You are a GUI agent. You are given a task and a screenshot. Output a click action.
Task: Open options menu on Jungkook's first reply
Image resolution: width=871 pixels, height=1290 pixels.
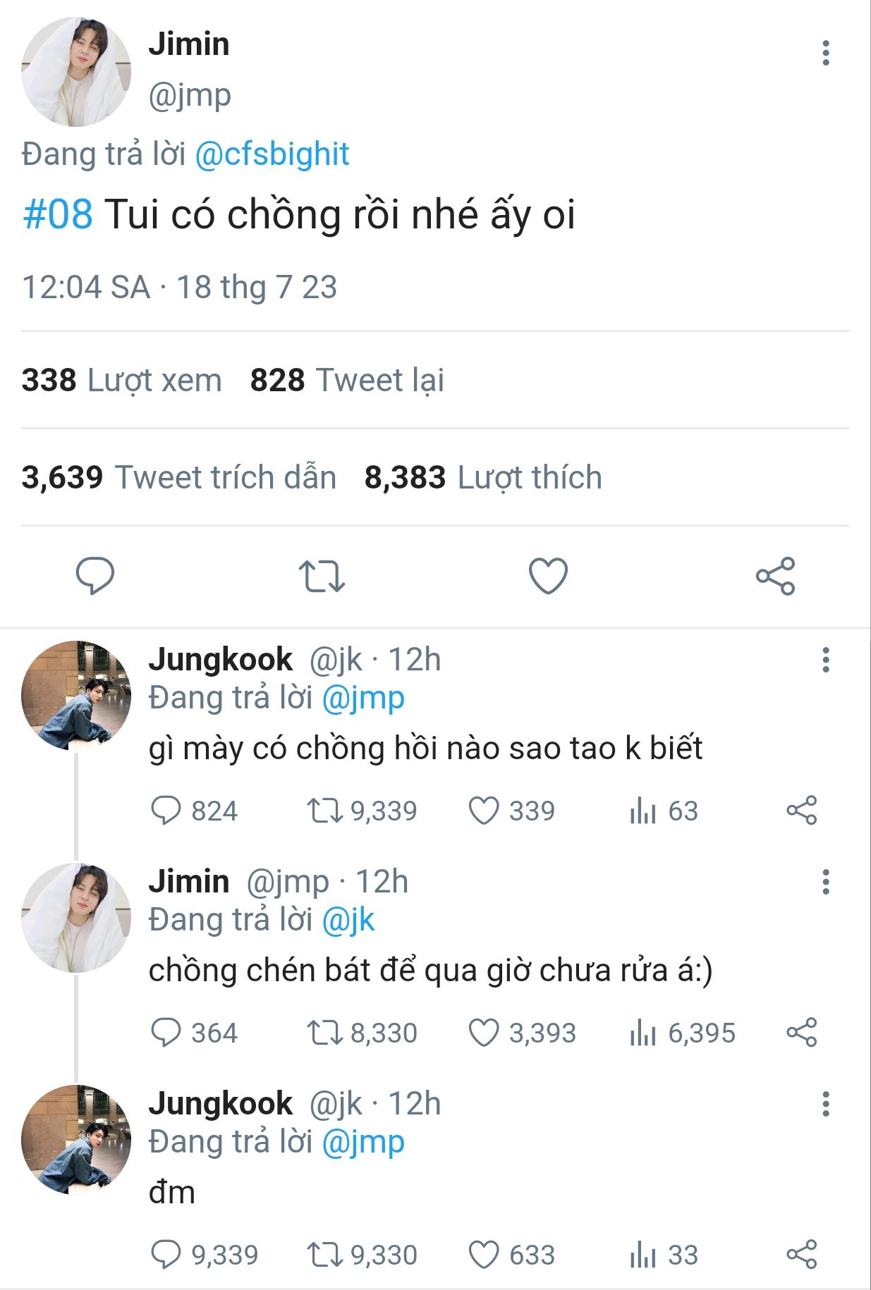(825, 661)
